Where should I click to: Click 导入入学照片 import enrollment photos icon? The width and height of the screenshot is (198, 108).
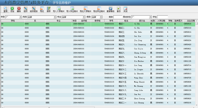pyautogui.click(x=59, y=9)
